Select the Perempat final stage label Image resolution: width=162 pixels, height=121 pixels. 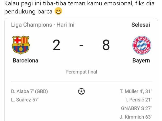tap(81, 72)
